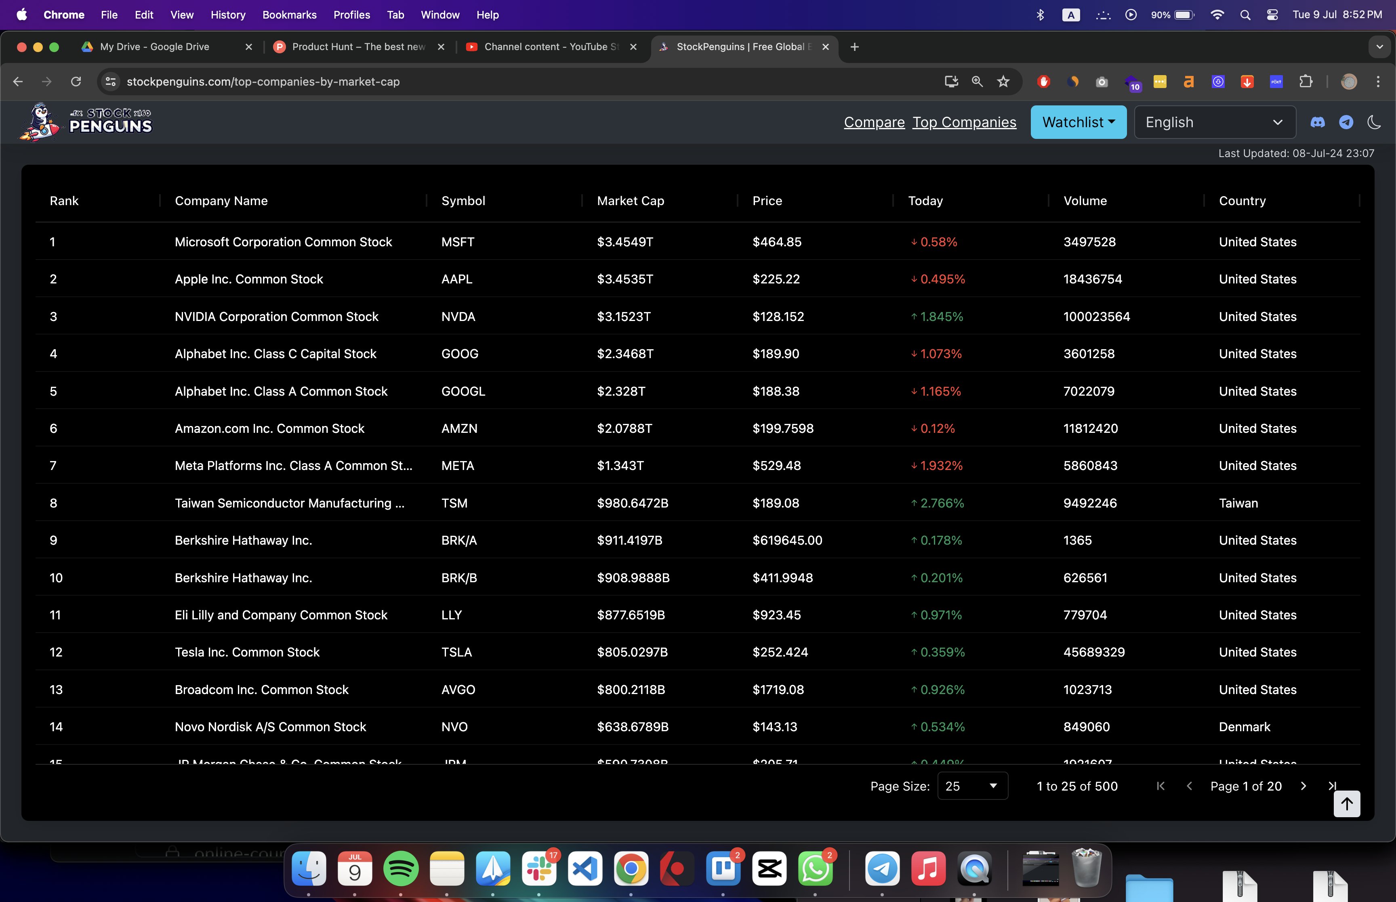Switch to Product Hunt tab
This screenshot has height=902, width=1396.
coord(359,47)
